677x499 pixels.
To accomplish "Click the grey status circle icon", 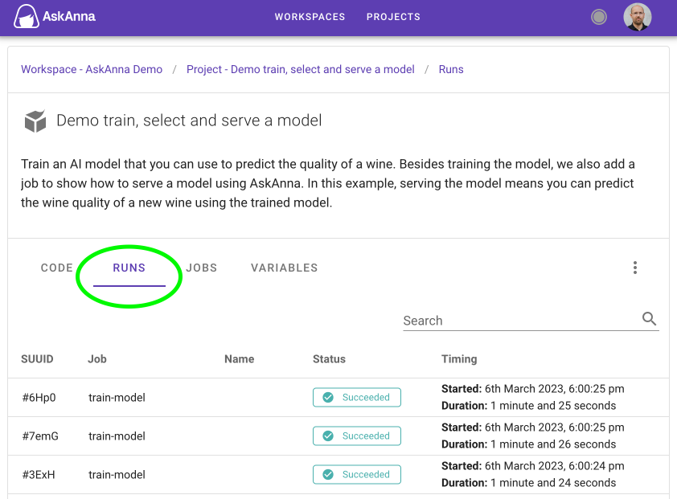I will click(599, 17).
